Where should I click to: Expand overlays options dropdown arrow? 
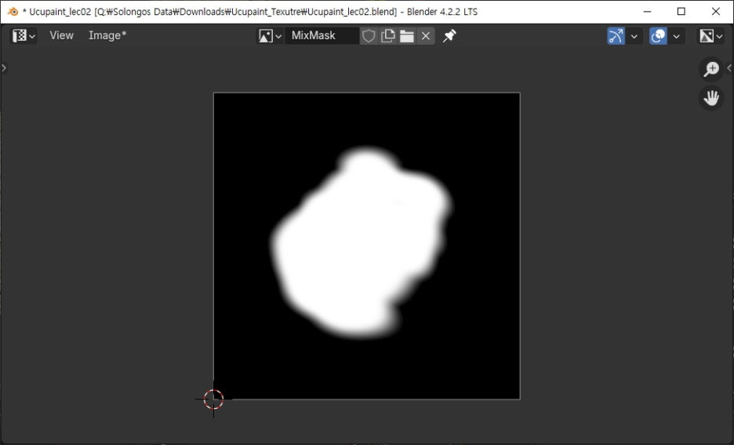(676, 36)
